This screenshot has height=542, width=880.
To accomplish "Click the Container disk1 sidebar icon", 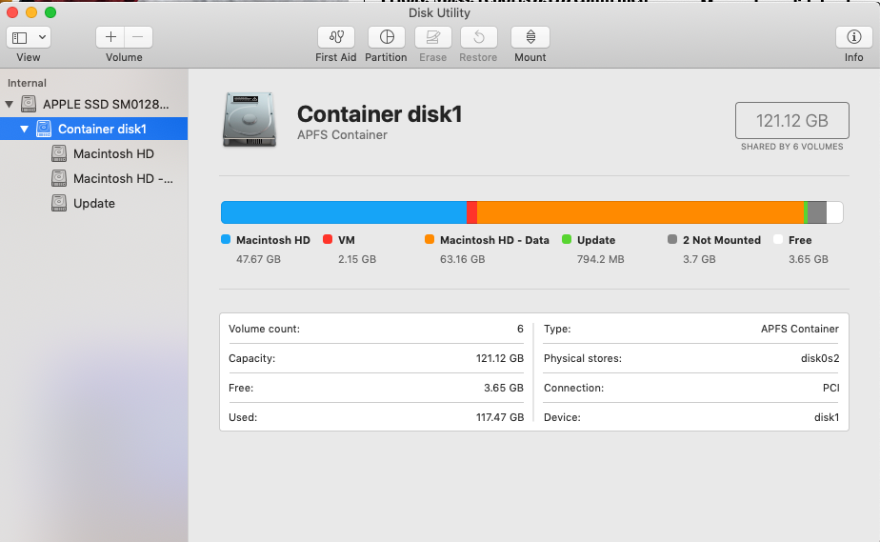I will tap(44, 129).
